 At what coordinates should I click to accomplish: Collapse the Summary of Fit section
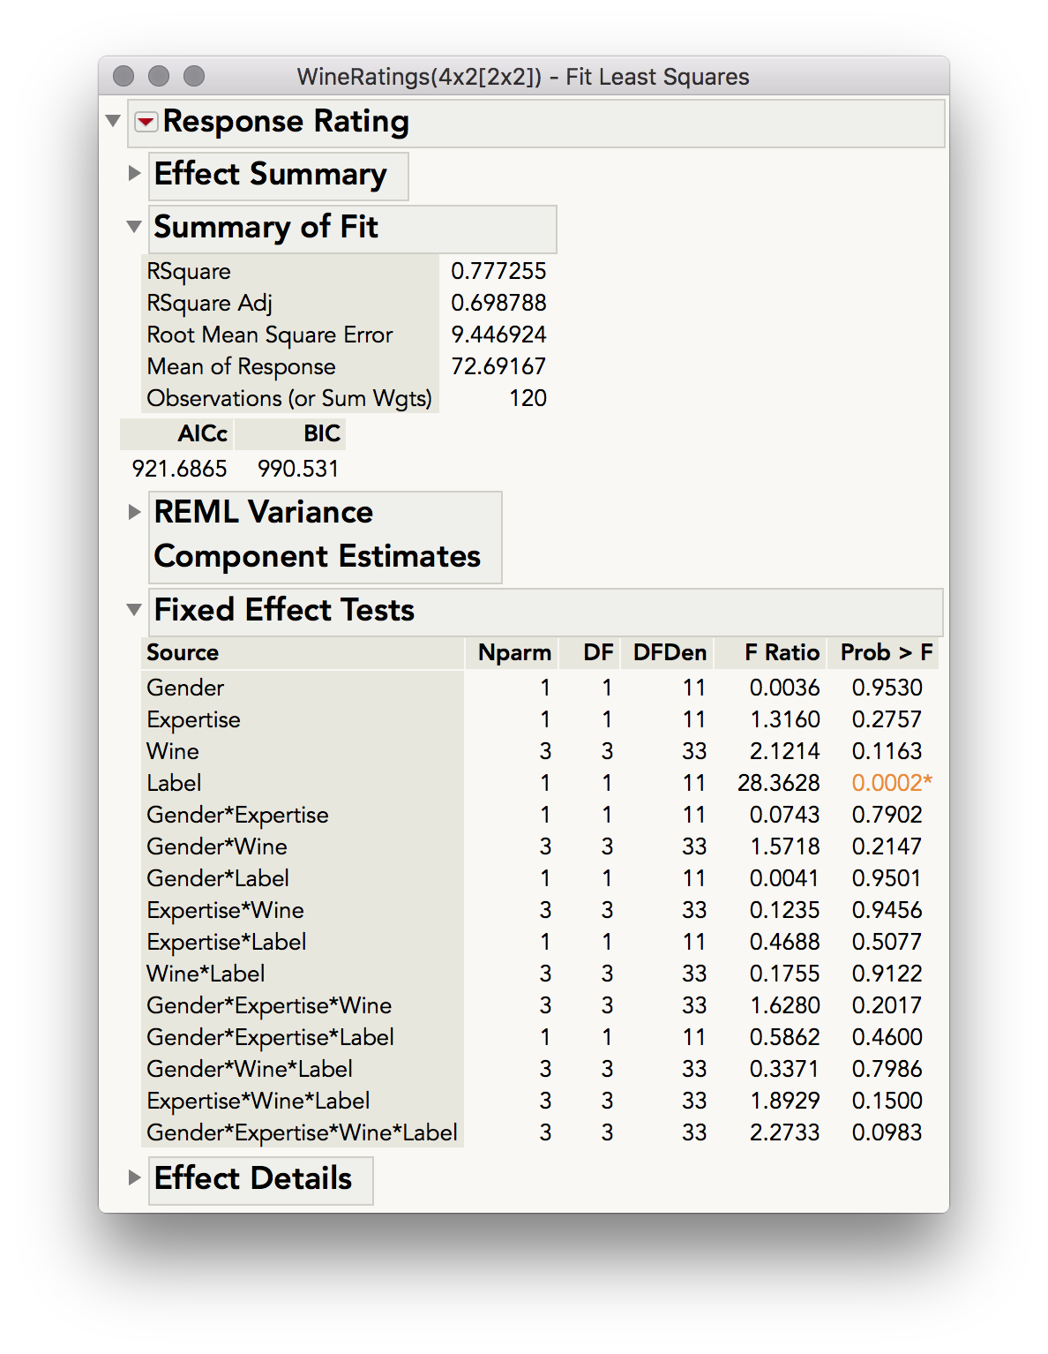[134, 227]
